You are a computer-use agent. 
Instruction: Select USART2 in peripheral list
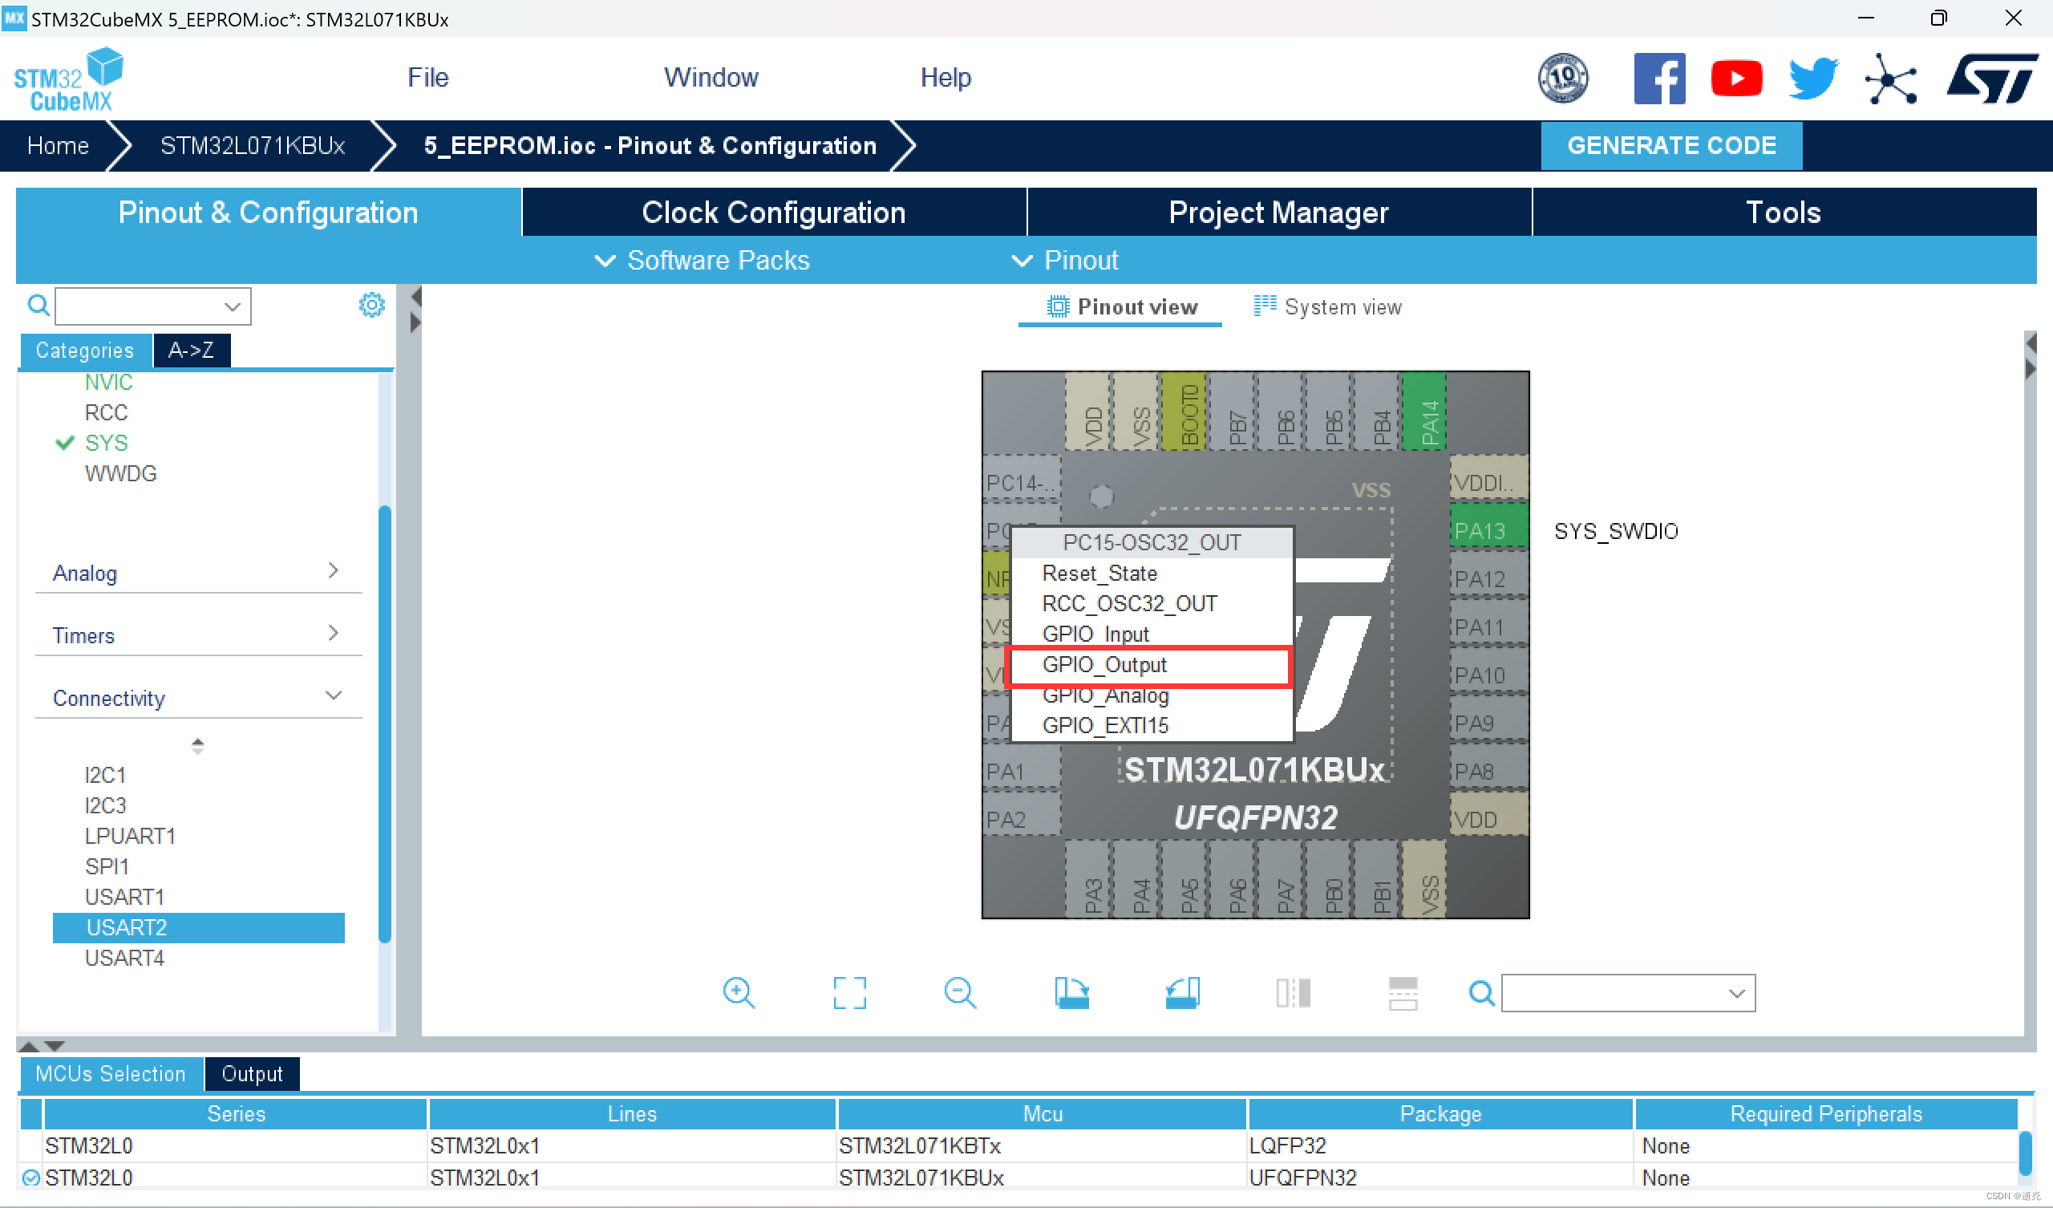click(x=198, y=927)
